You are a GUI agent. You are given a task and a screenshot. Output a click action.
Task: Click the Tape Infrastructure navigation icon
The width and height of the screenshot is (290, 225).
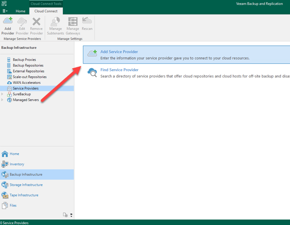[5, 195]
